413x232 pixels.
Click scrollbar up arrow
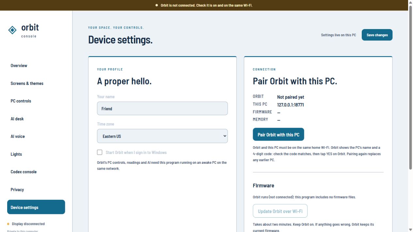[x=410, y=3]
